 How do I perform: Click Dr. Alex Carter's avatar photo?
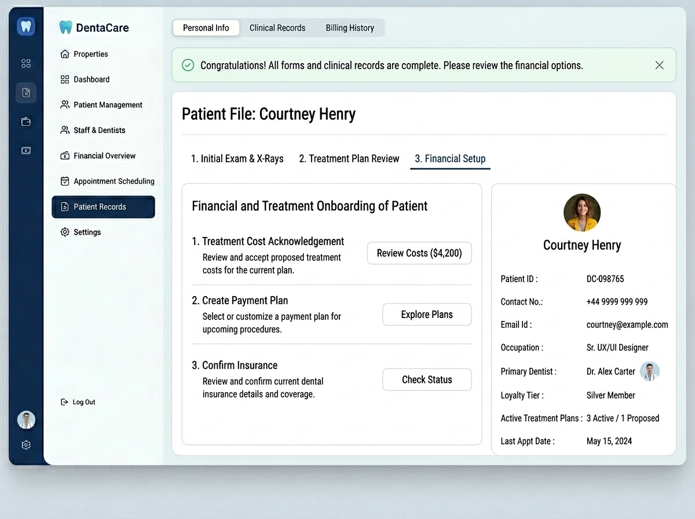(650, 371)
